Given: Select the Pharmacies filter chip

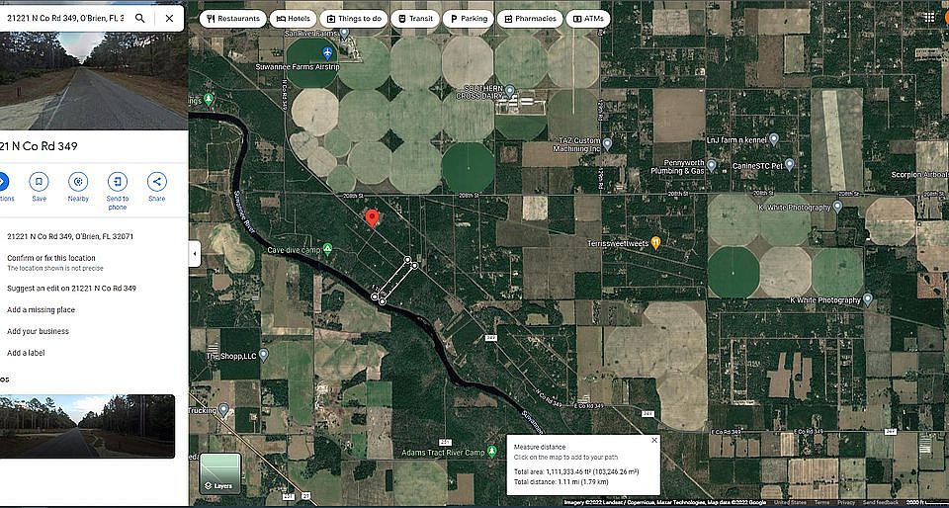Looking at the screenshot, I should 530,19.
